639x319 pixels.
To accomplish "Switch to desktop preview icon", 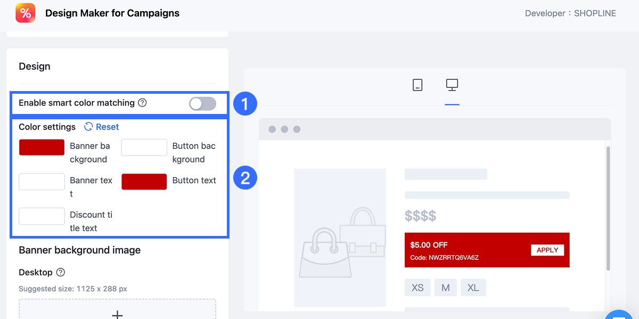I will [452, 85].
